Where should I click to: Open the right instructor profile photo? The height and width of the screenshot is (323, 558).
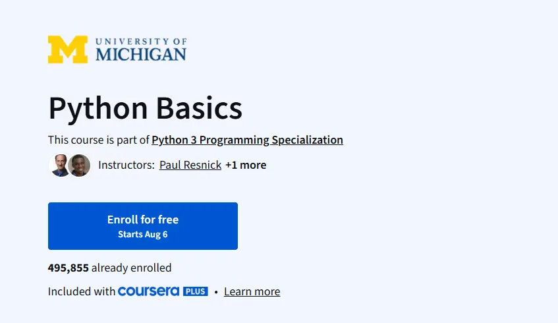point(80,165)
